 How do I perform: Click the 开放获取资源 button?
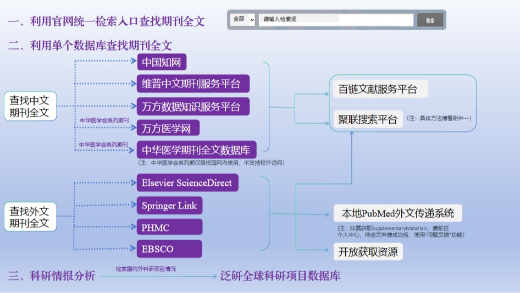368,252
